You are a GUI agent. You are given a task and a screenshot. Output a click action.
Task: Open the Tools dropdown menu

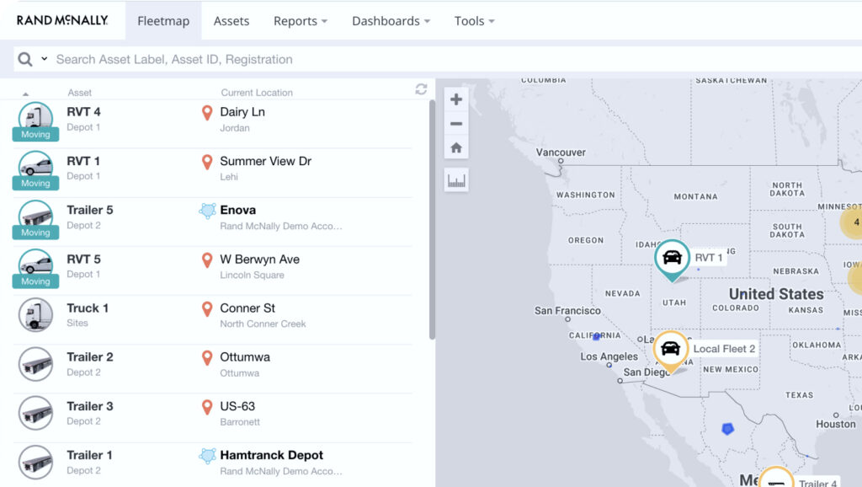(474, 21)
